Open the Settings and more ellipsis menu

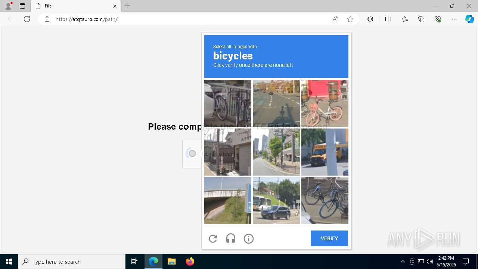click(x=454, y=19)
